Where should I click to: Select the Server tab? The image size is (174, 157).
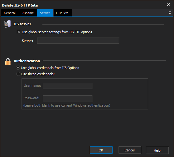45,13
